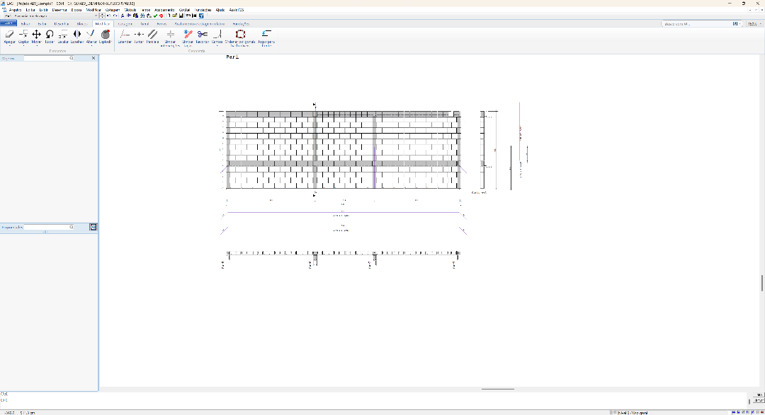Screen dimensions: 765x415
Task: Click the Explodir bomb icon
Action: click(x=106, y=34)
